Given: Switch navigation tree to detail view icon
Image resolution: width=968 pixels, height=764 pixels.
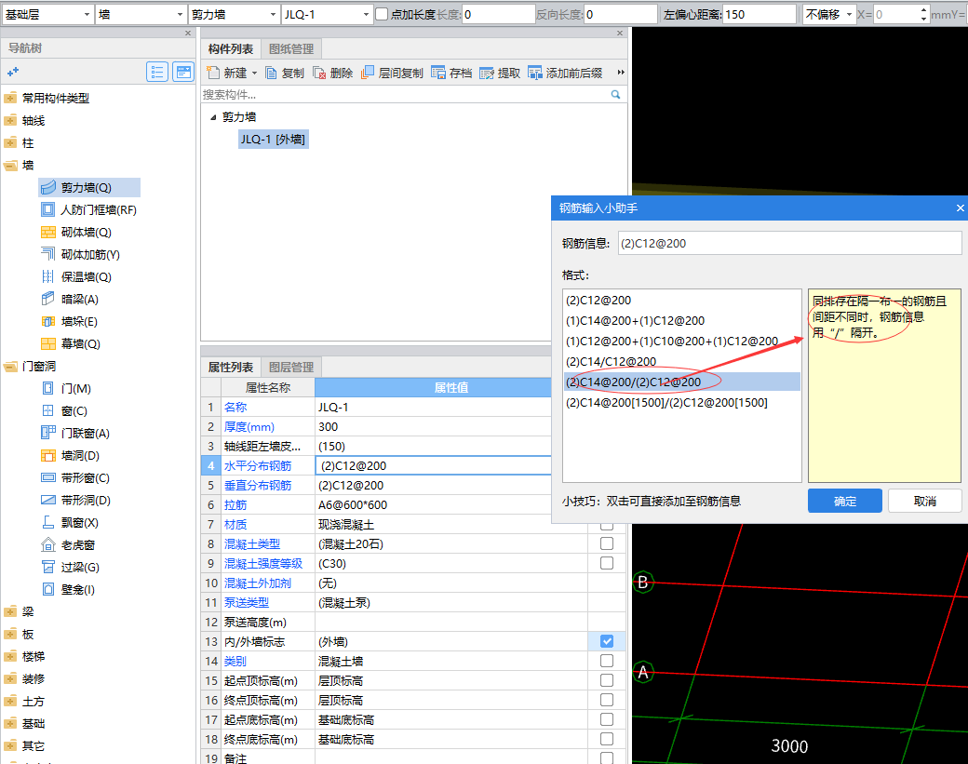Looking at the screenshot, I should (x=183, y=73).
